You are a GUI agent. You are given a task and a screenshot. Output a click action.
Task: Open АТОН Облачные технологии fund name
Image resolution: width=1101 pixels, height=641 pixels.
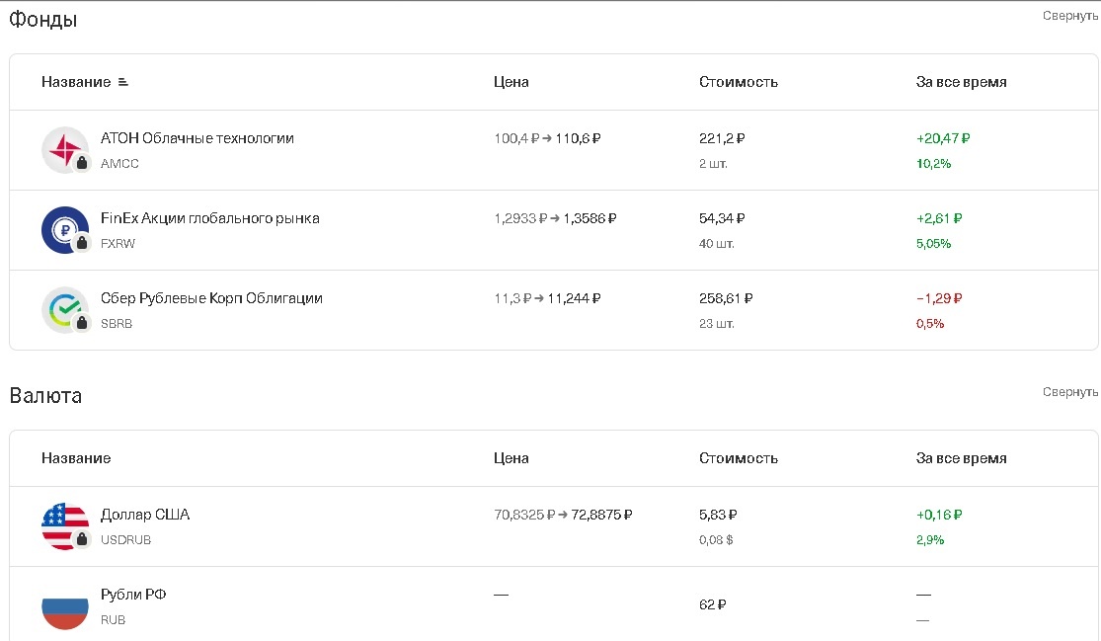click(197, 138)
